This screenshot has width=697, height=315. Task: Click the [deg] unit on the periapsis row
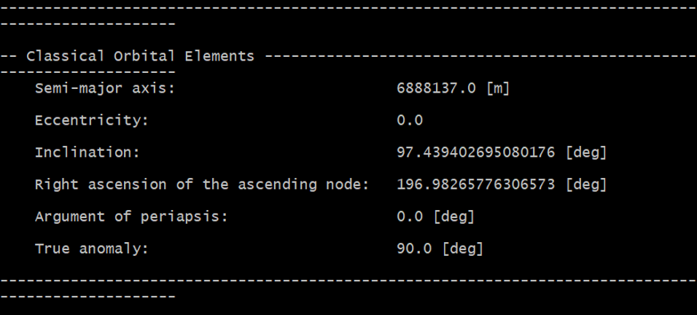453,217
